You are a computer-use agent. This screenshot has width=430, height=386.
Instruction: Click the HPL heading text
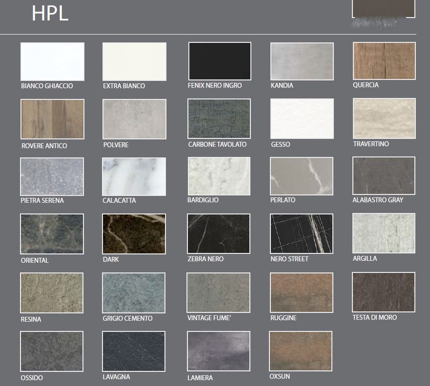[50, 13]
